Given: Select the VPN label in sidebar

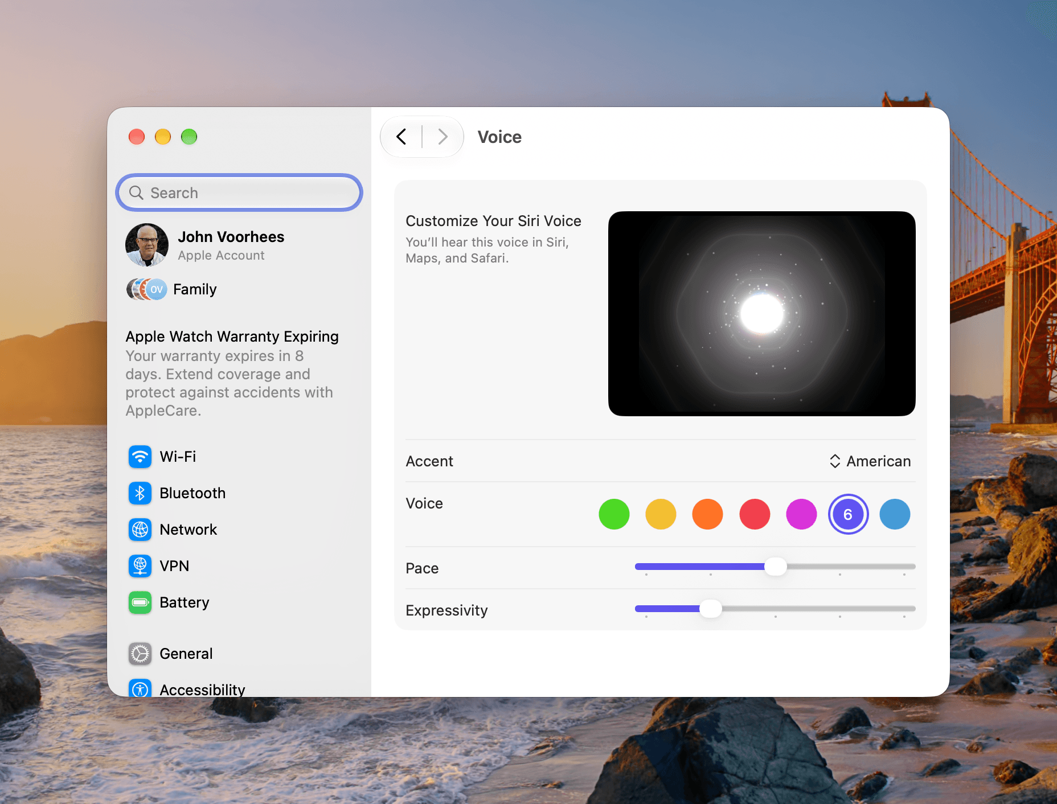Looking at the screenshot, I should (174, 566).
